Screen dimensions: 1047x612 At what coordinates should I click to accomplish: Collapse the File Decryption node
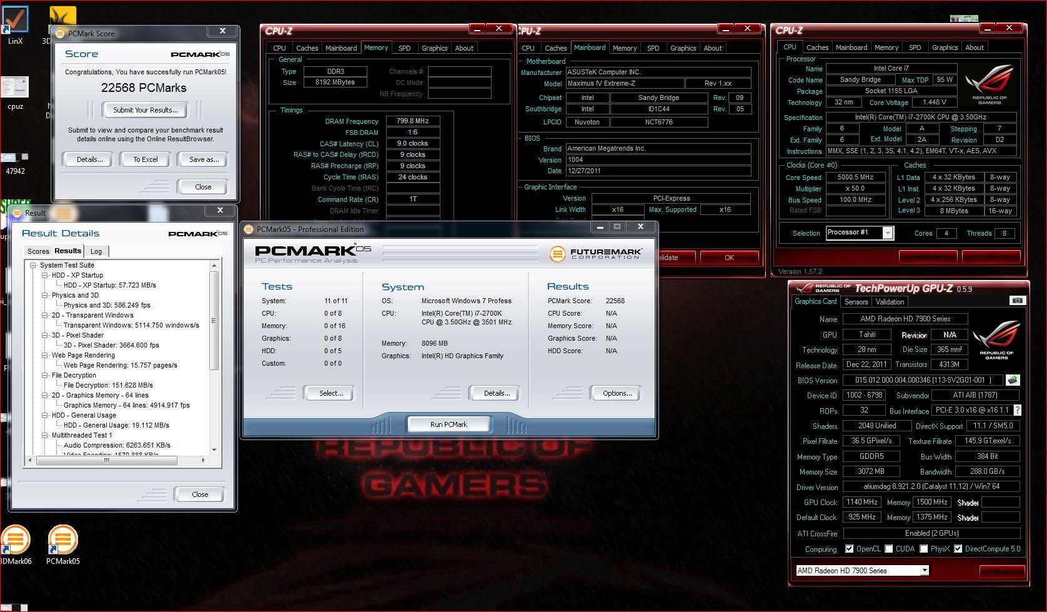coord(45,375)
